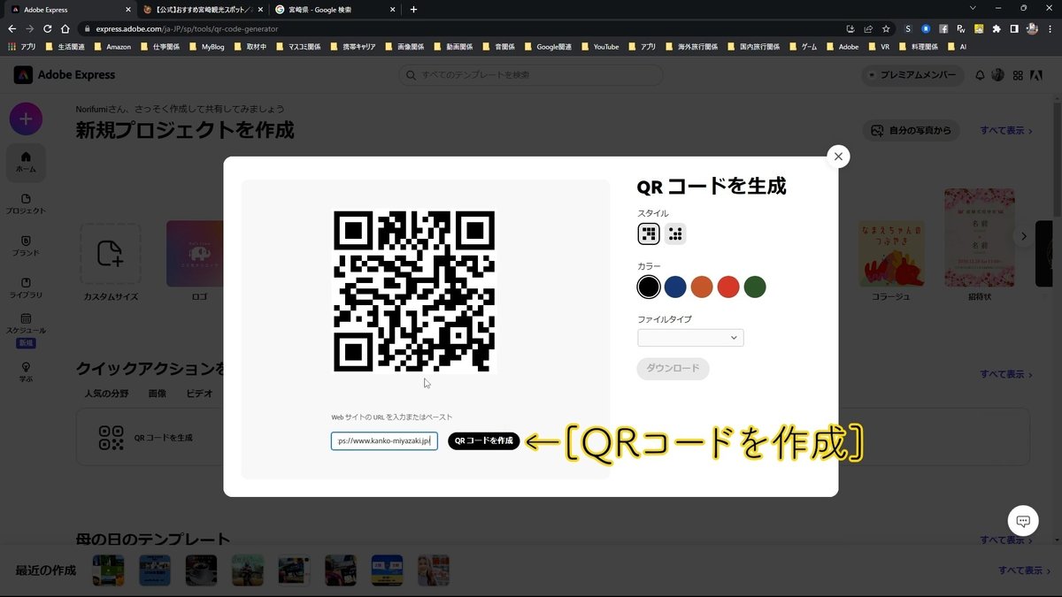Click the 自分の写真から button

(x=912, y=130)
